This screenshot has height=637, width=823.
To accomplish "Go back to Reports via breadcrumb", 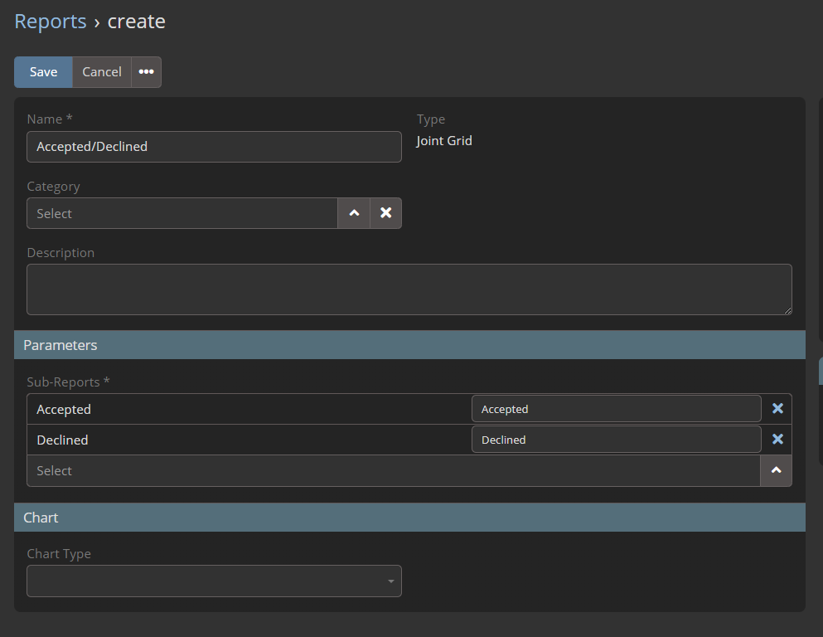I will pyautogui.click(x=51, y=22).
